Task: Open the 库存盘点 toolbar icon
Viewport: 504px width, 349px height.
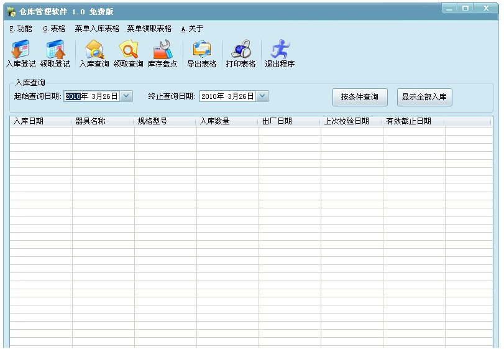Action: [162, 54]
